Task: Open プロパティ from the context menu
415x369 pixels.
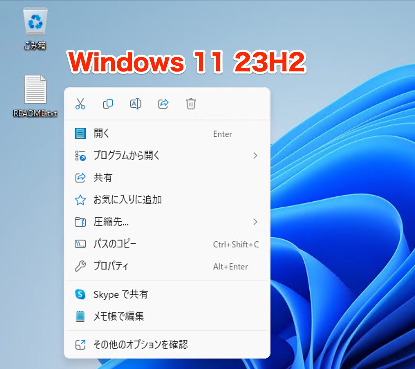Action: point(111,266)
